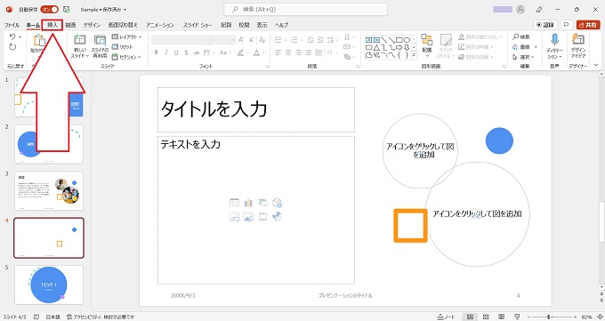Click the Undo icon in the ribbon
This screenshot has width=605, height=321.
tap(12, 37)
